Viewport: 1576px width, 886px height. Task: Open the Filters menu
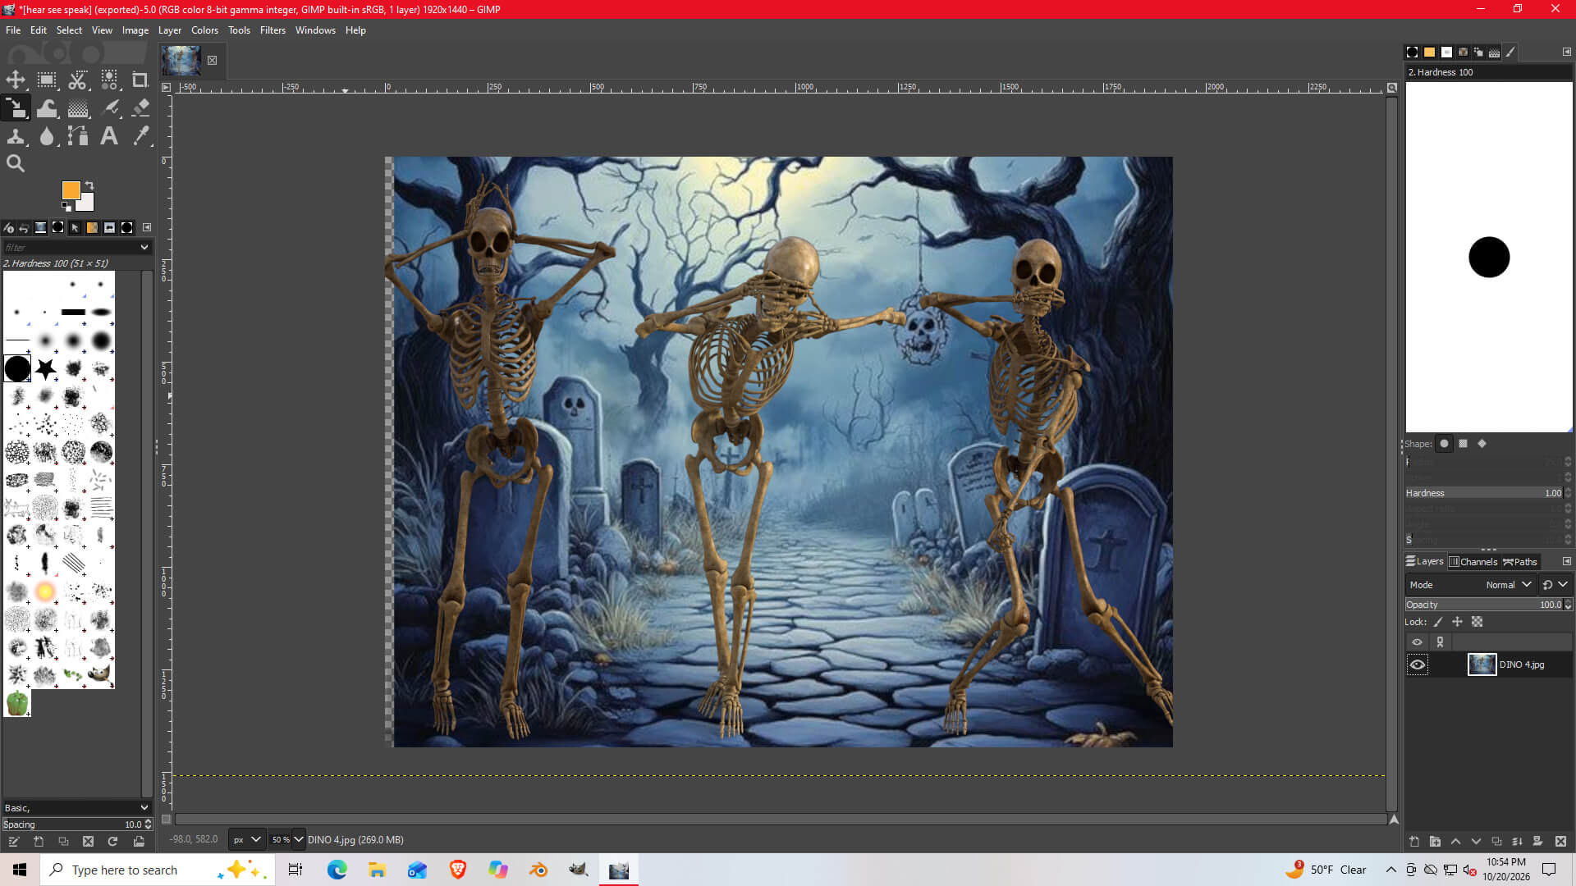(273, 30)
